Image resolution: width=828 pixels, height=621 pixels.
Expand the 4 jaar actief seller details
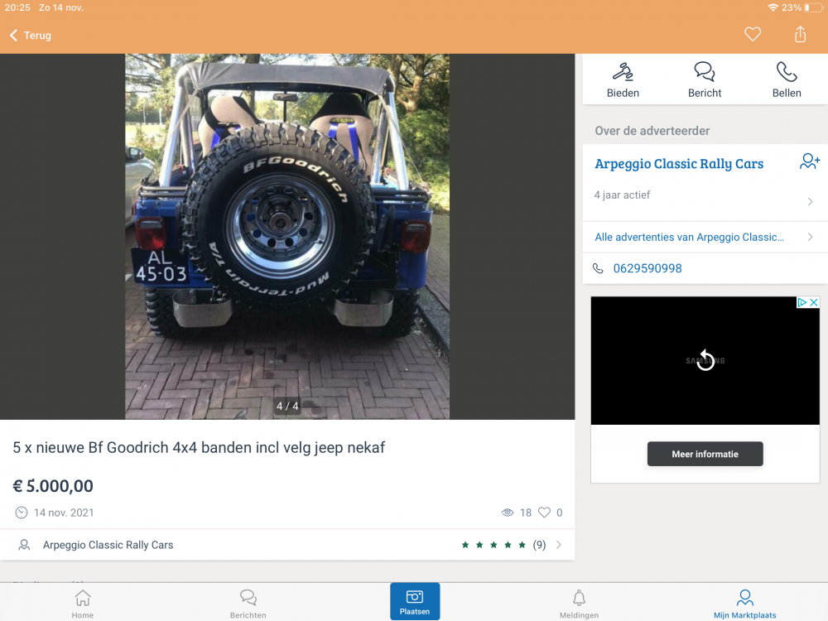(x=809, y=201)
